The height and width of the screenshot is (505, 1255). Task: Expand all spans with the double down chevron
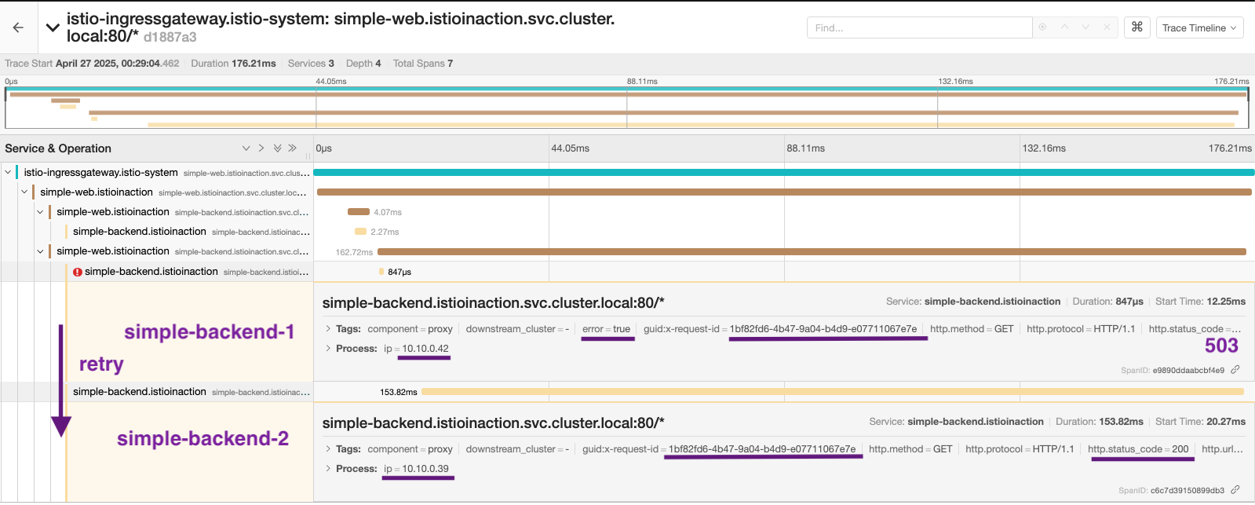(x=277, y=148)
